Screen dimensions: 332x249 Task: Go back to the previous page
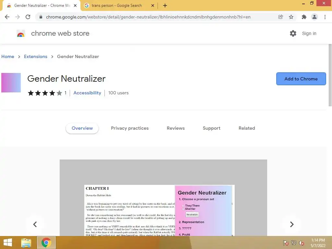[7, 17]
